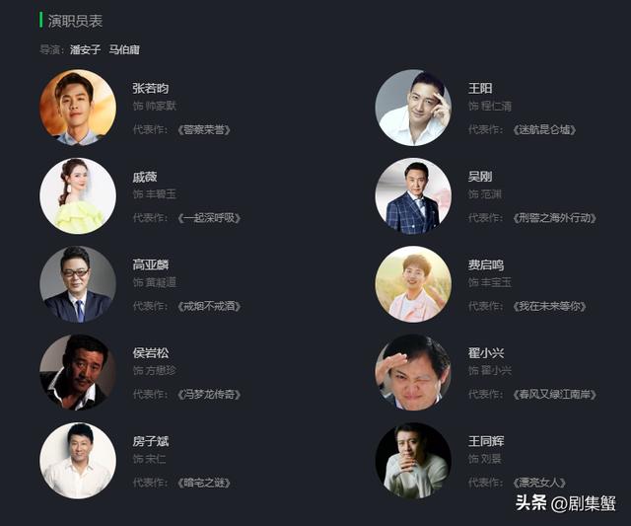Open the 《刑警之海外行动》 work link
This screenshot has height=526, width=631.
[x=554, y=218]
